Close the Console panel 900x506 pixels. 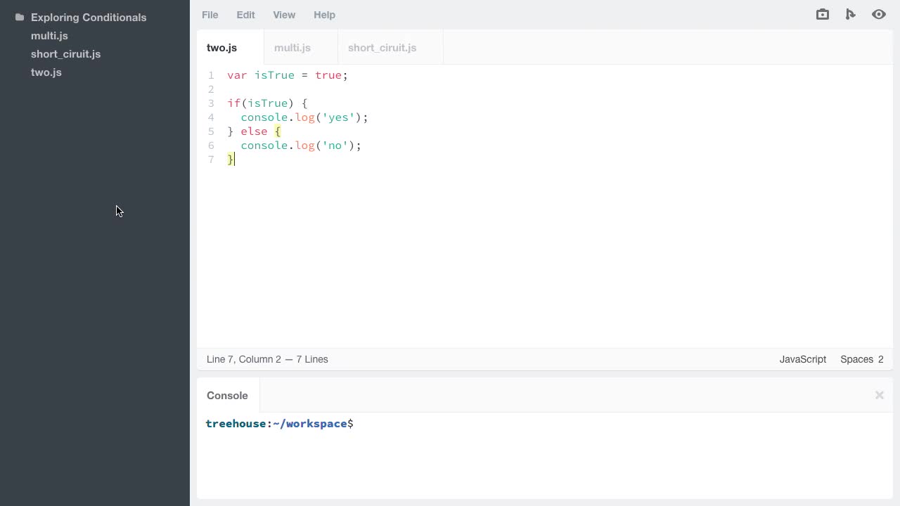pos(879,395)
